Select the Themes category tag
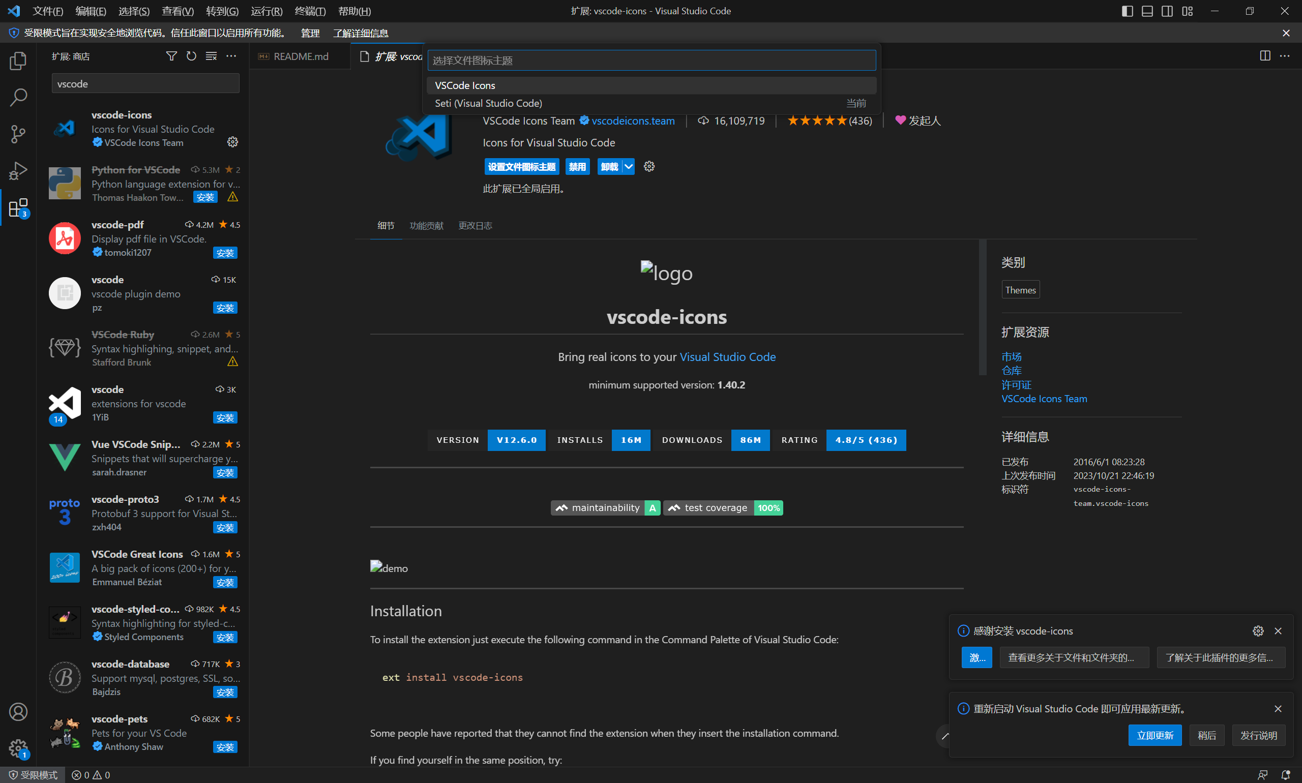1302x783 pixels. click(x=1021, y=290)
